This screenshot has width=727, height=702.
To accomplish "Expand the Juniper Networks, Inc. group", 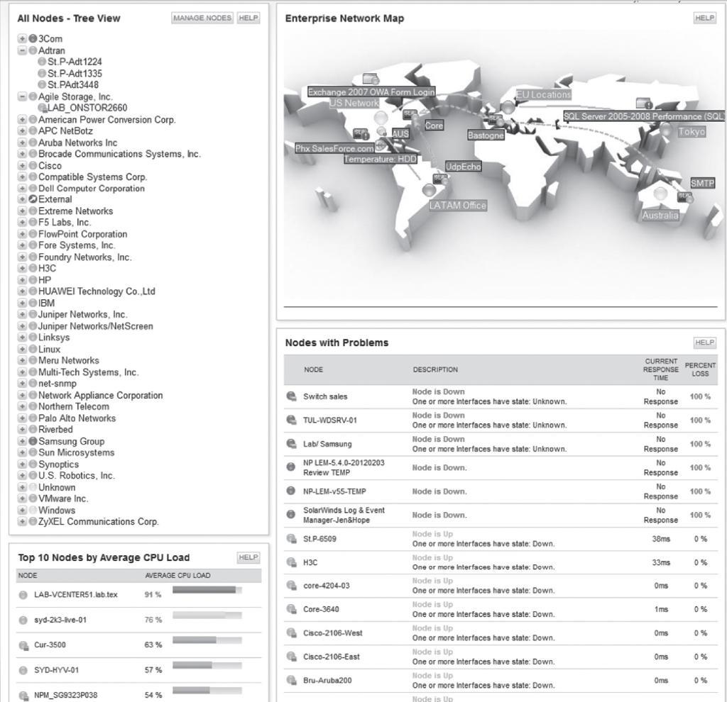I will click(x=22, y=314).
